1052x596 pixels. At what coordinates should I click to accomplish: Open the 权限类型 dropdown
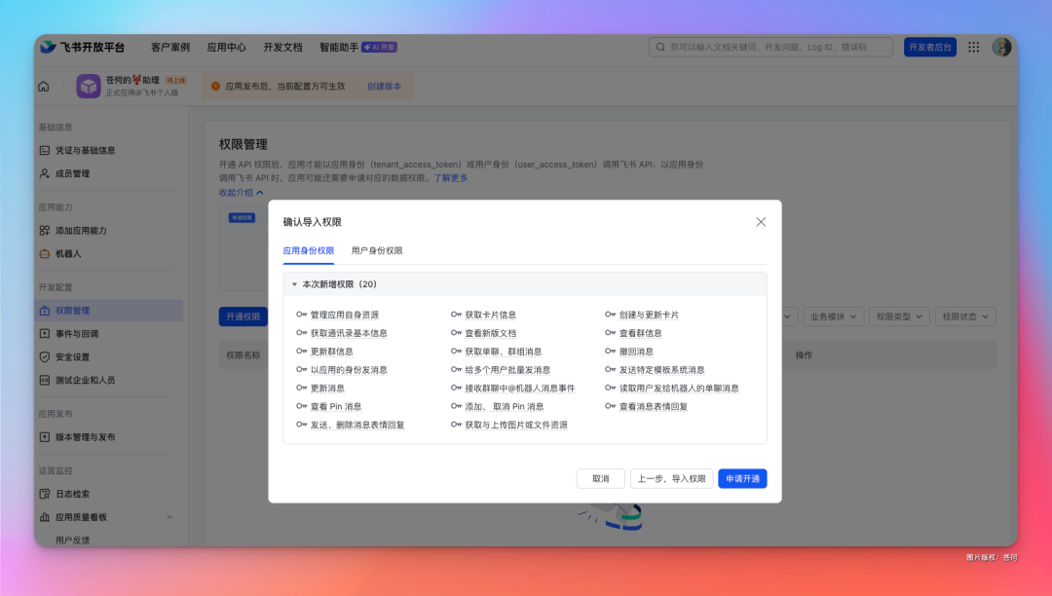tap(899, 316)
